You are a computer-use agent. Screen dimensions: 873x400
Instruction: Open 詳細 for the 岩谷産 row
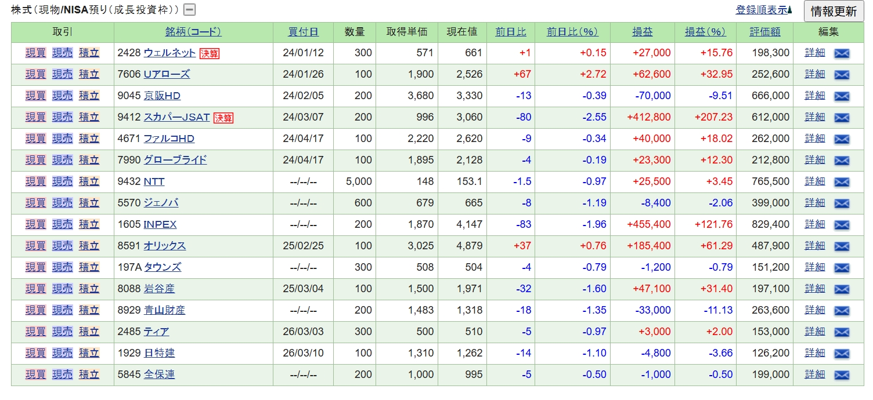[814, 288]
